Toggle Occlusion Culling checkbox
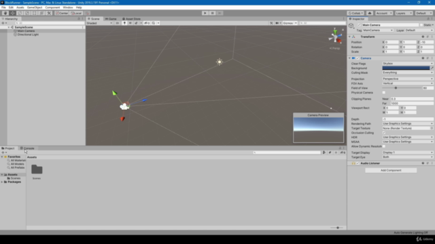This screenshot has width=435, height=244. [383, 133]
